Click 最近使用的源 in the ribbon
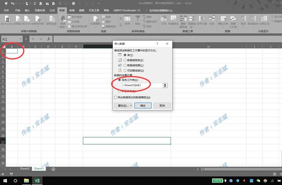 [x=78, y=26]
